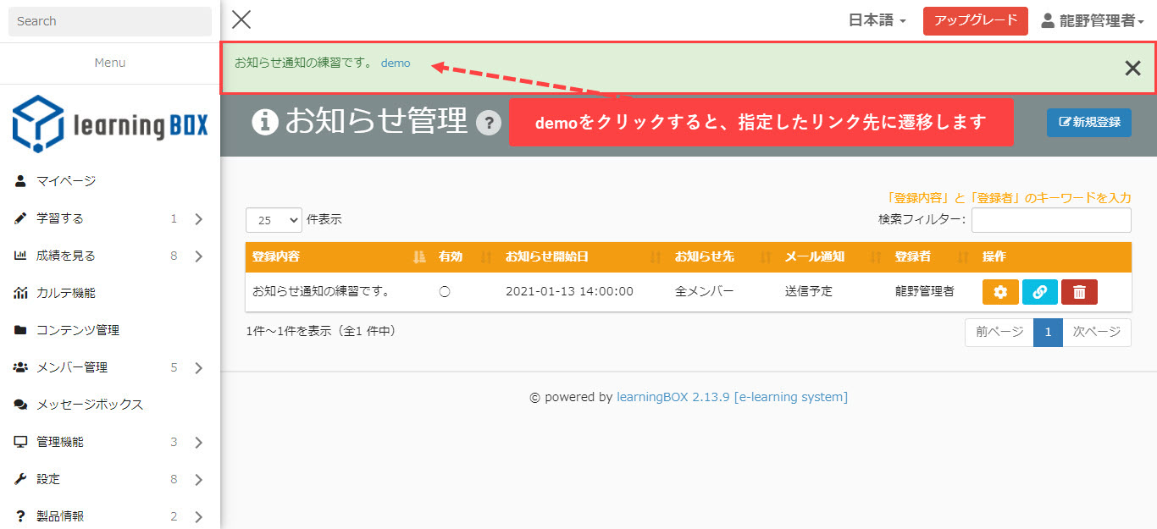Expand the メンバー管理 sidebar section
This screenshot has height=529, width=1157.
(x=110, y=367)
